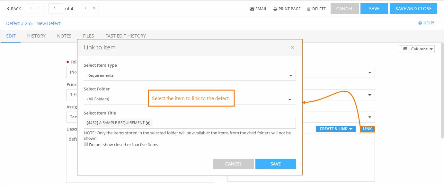Open the Email option on the toolbar

point(258,9)
